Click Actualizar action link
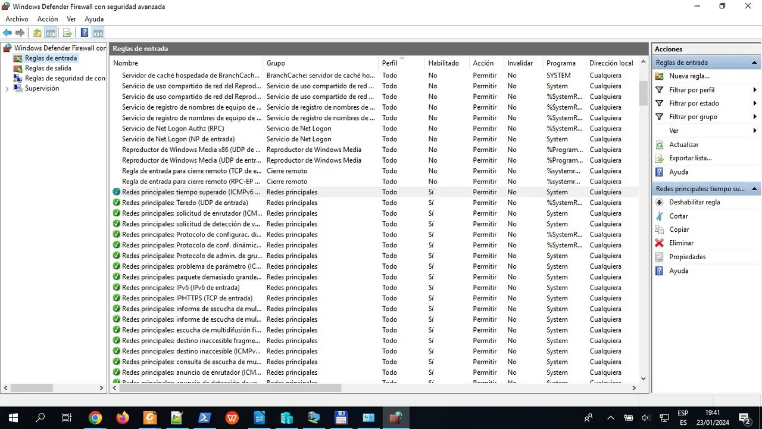Viewport: 762px width, 429px height. [x=683, y=145]
